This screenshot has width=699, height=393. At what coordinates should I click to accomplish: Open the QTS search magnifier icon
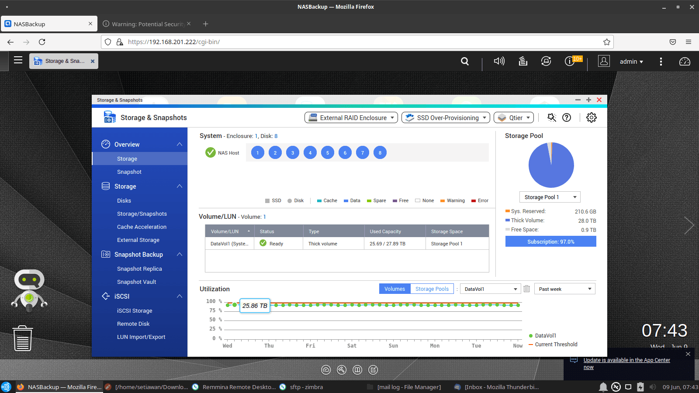[465, 62]
